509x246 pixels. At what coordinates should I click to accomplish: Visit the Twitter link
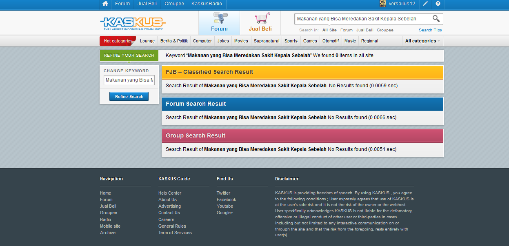[x=223, y=193]
